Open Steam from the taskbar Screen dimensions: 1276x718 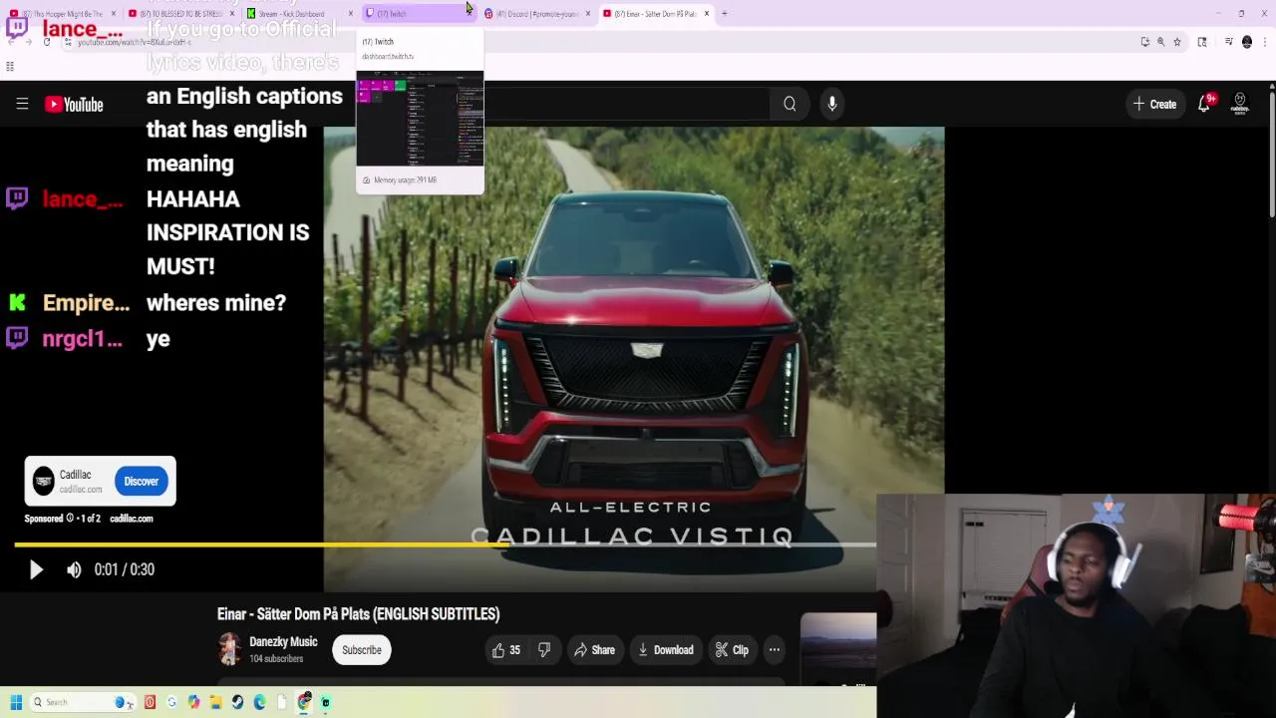[237, 702]
